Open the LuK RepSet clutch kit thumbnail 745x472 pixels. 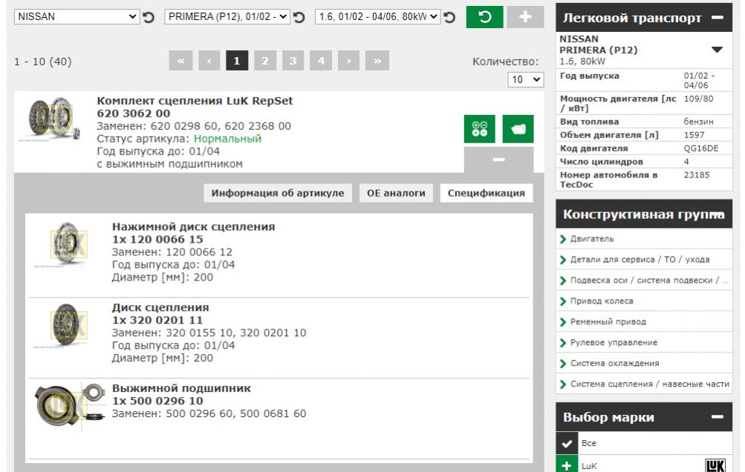[50, 119]
